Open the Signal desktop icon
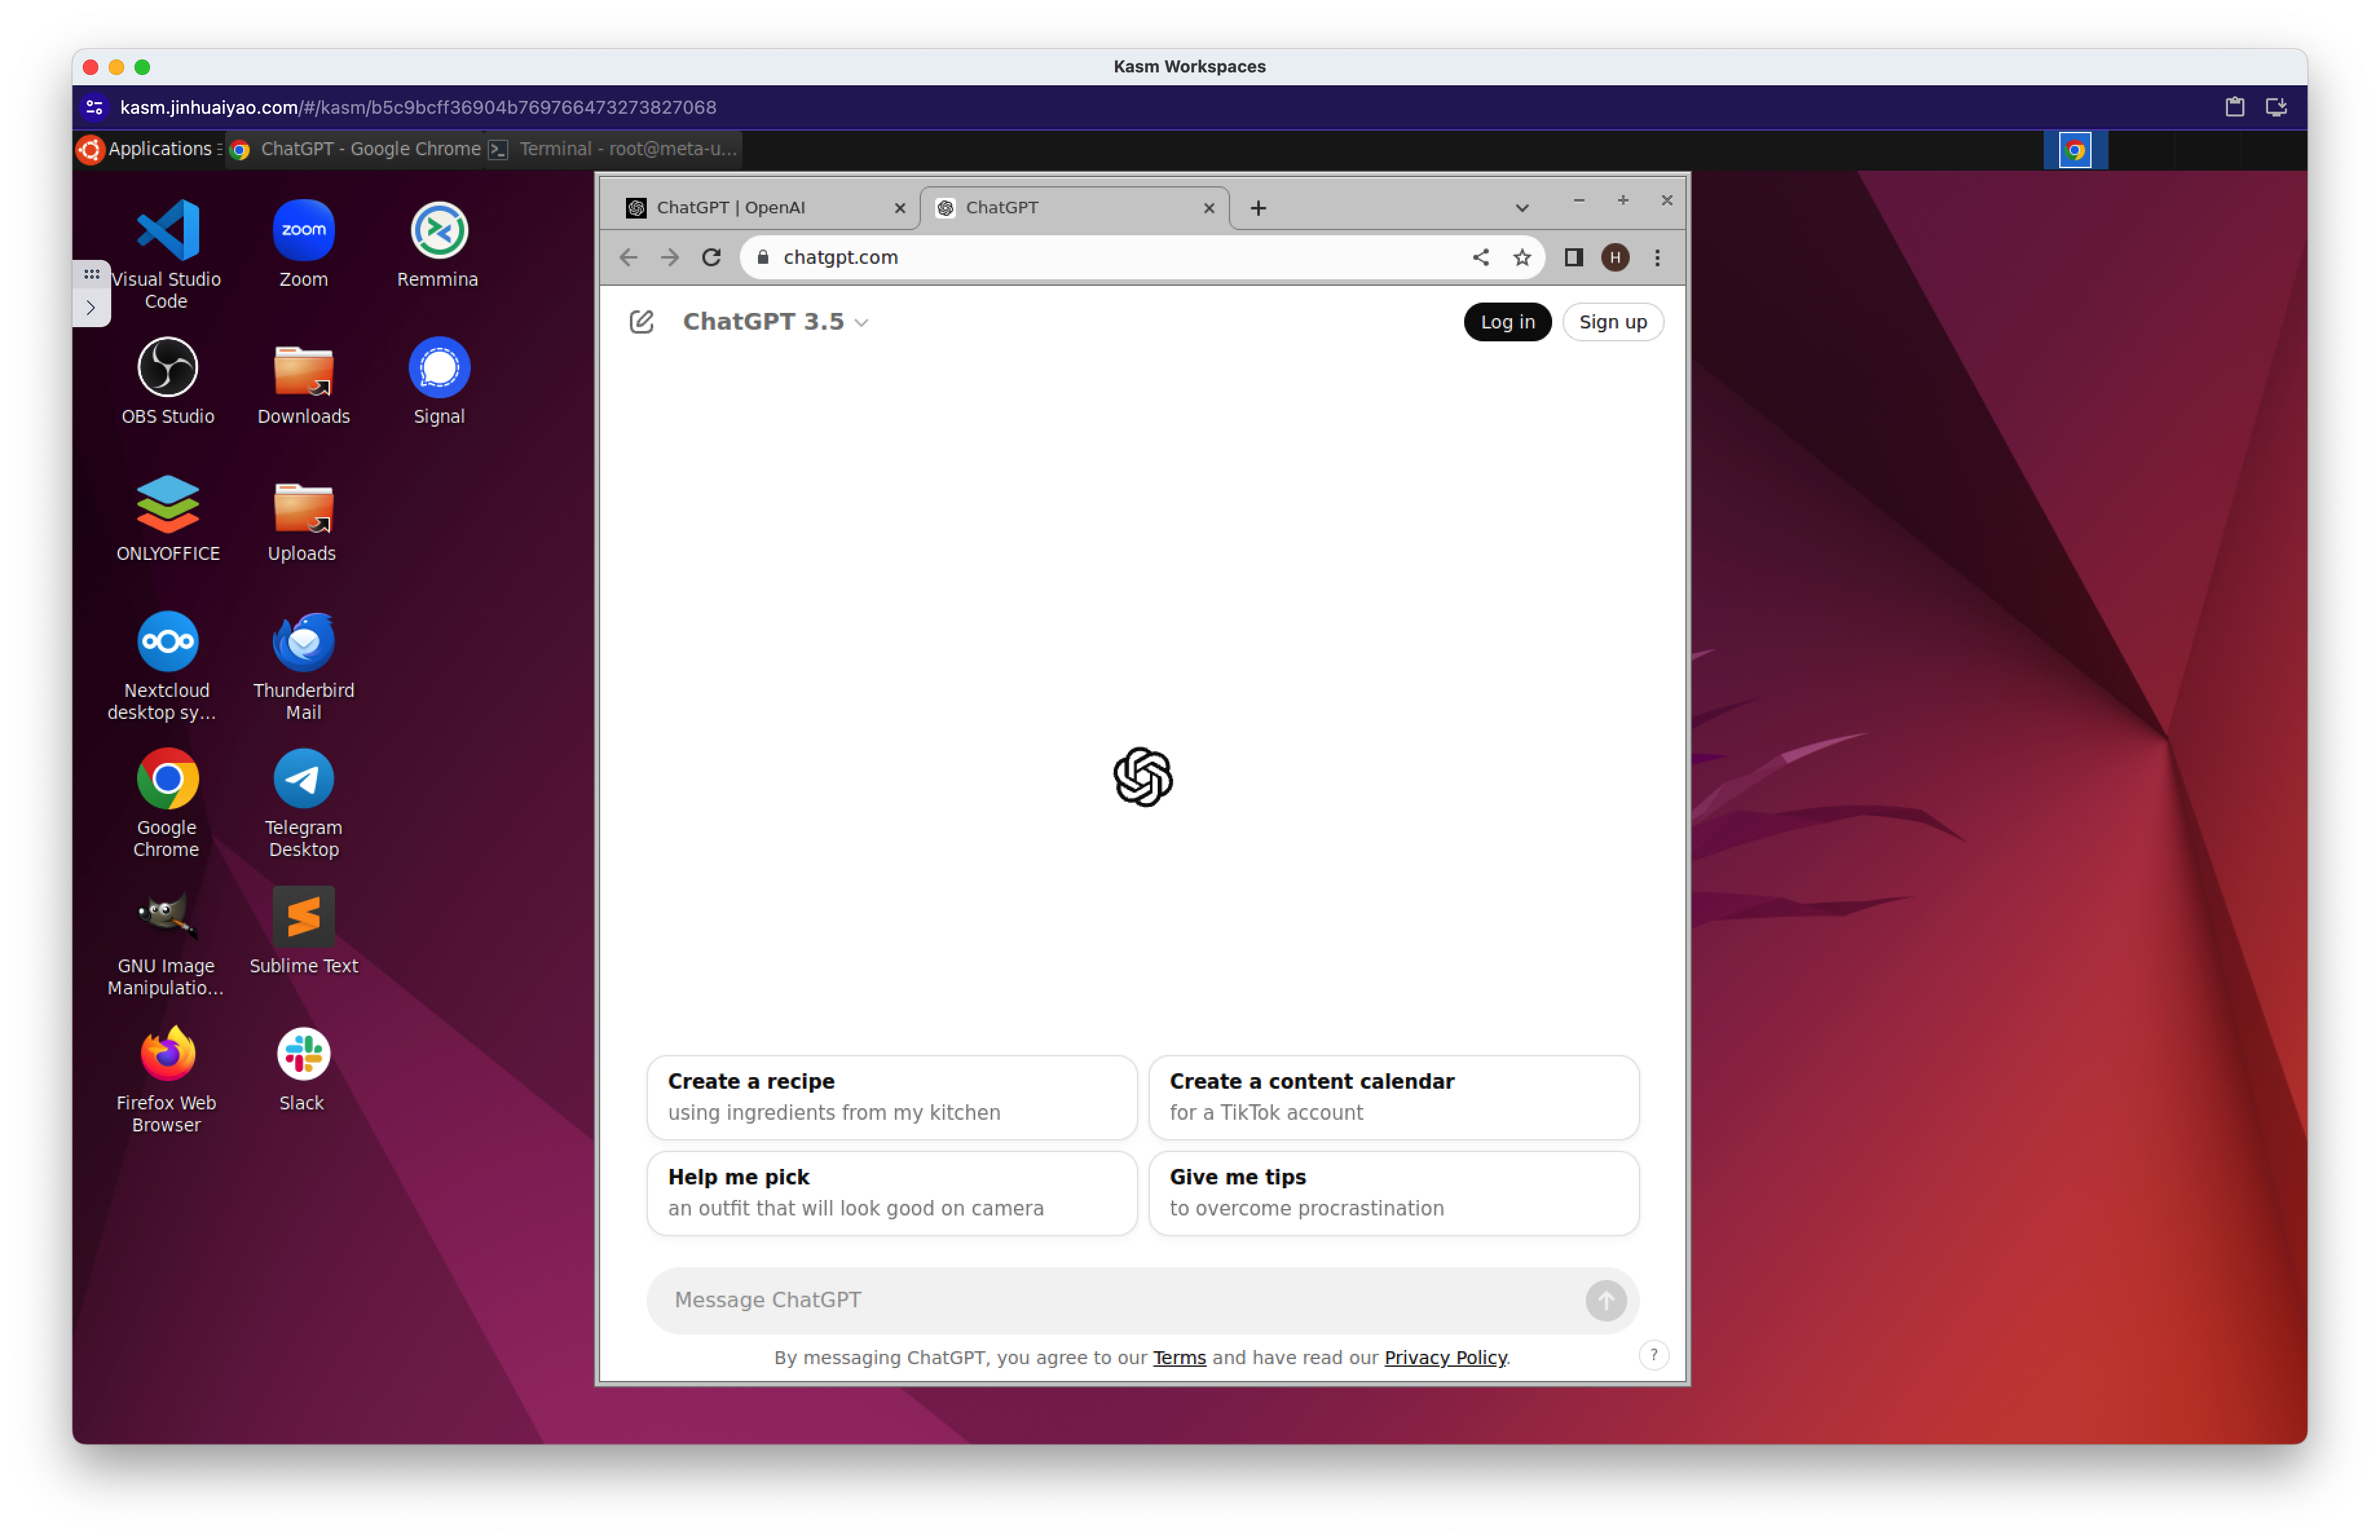This screenshot has width=2380, height=1540. click(439, 381)
